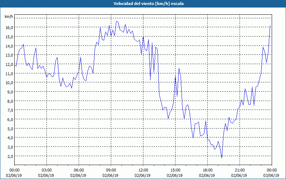Click the '2,0' y-axis value
This screenshot has width=286, height=179.
tap(10, 156)
